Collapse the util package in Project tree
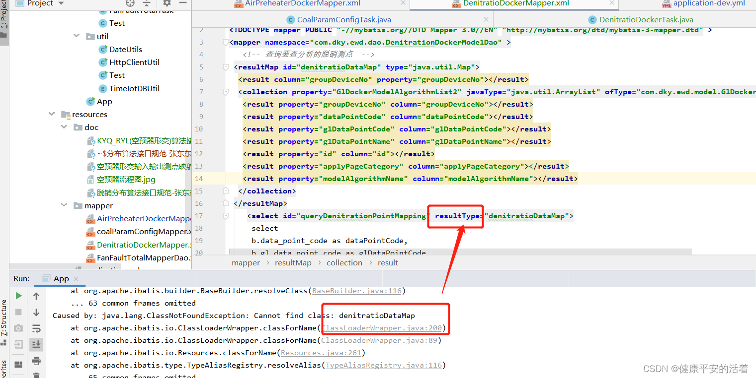The width and height of the screenshot is (756, 378). tap(76, 36)
